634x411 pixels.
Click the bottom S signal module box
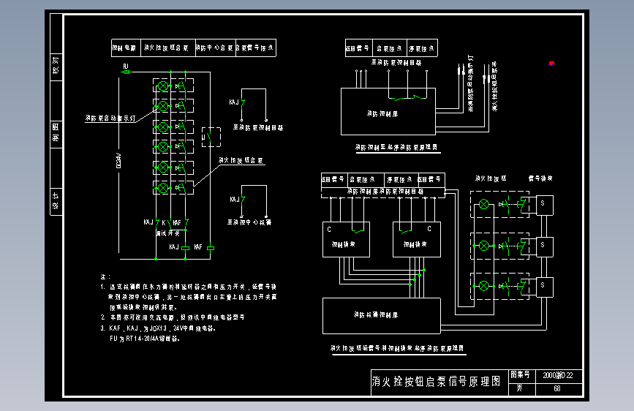point(545,287)
